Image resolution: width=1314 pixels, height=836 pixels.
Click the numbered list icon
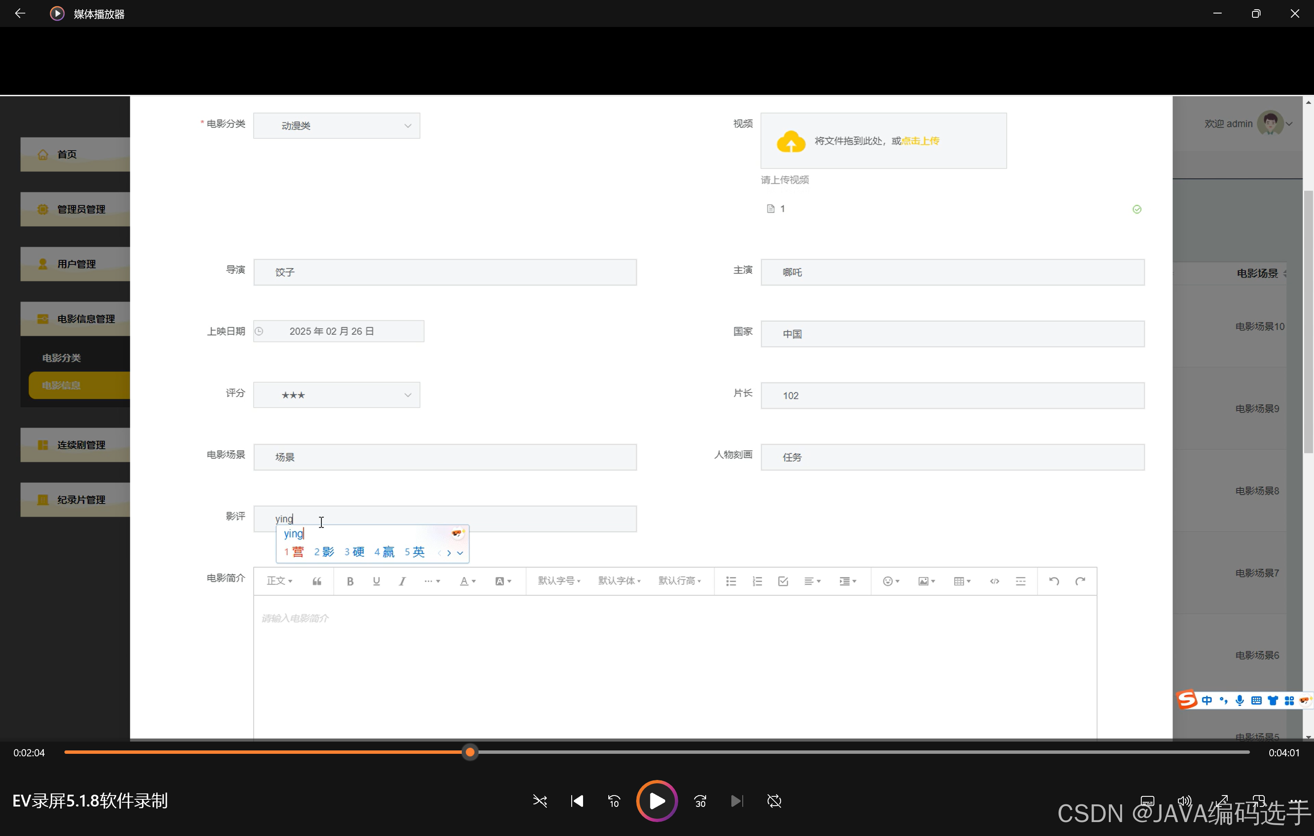pos(757,581)
